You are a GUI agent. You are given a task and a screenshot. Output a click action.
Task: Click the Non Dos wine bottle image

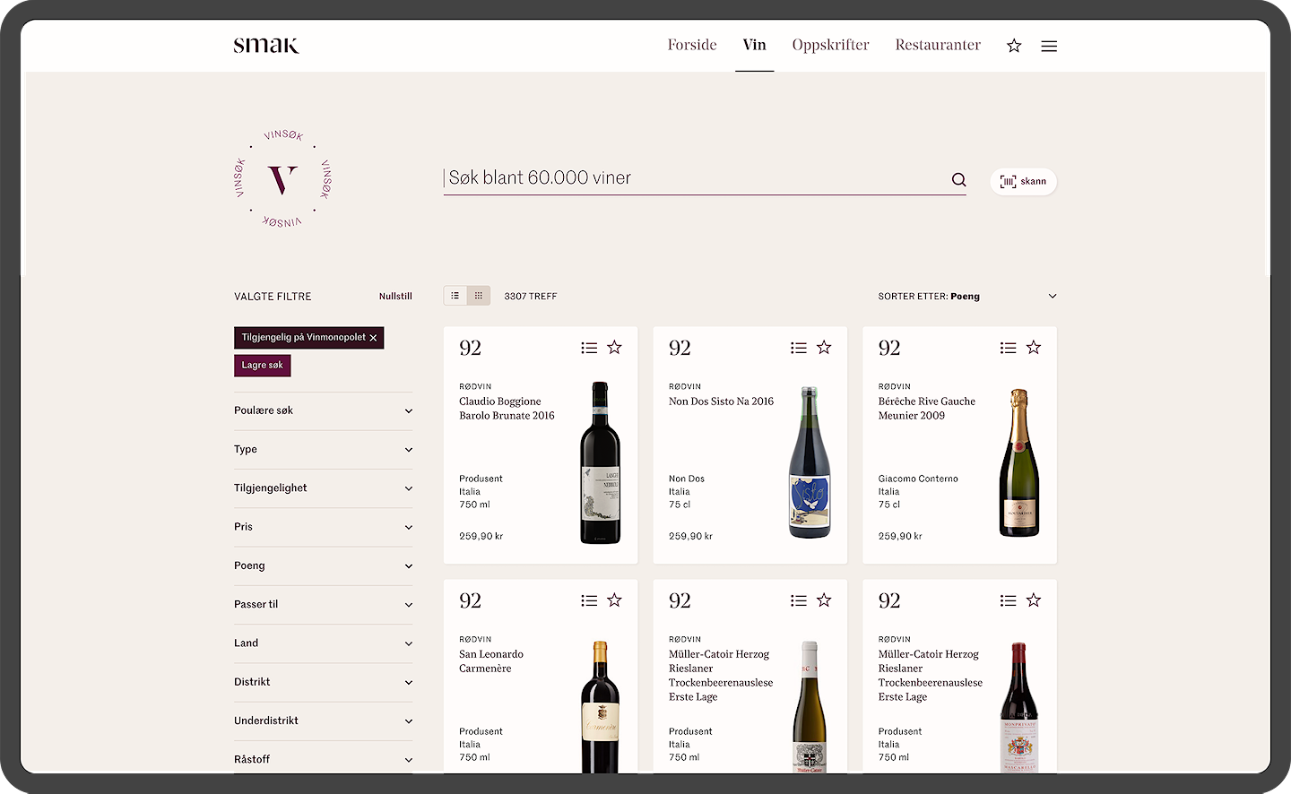point(809,462)
